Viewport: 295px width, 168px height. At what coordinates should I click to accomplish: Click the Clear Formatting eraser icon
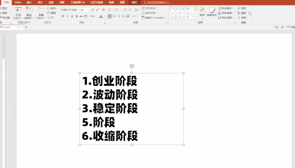[103, 10]
